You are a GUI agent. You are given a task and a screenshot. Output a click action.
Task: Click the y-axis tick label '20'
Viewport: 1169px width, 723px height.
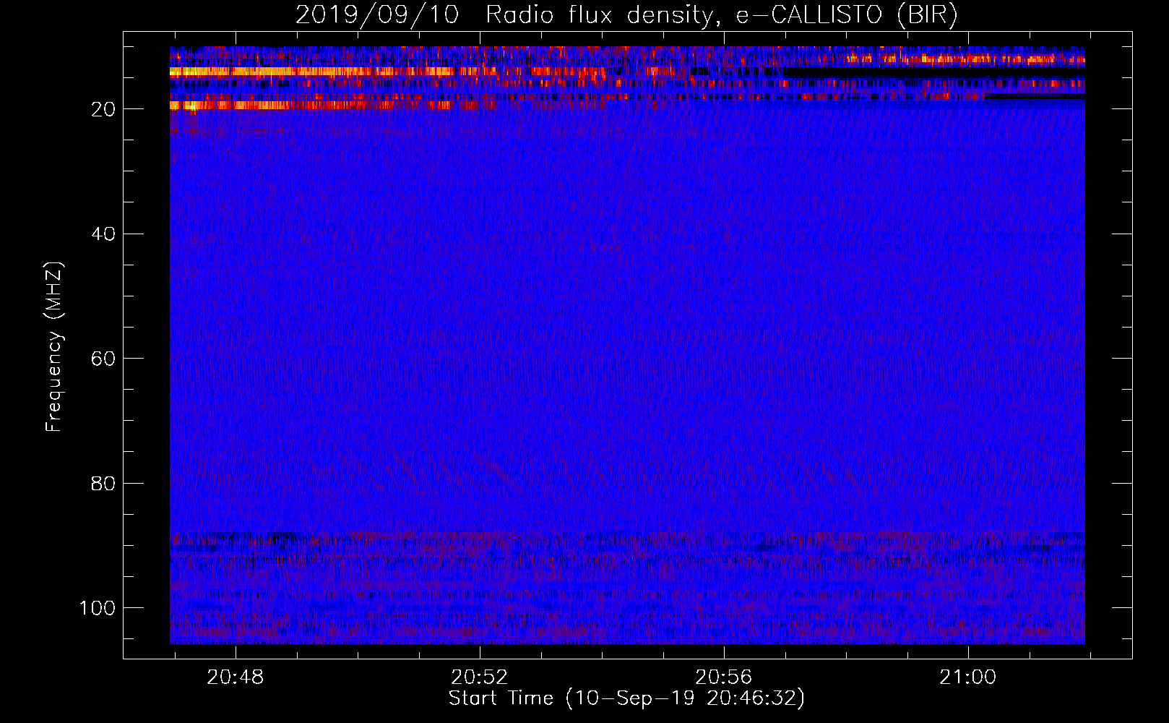(104, 109)
